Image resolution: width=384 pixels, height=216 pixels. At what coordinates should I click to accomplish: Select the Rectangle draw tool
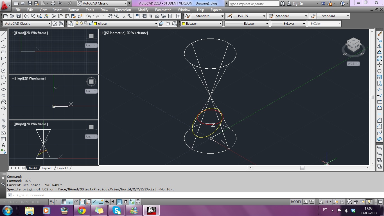(3, 58)
